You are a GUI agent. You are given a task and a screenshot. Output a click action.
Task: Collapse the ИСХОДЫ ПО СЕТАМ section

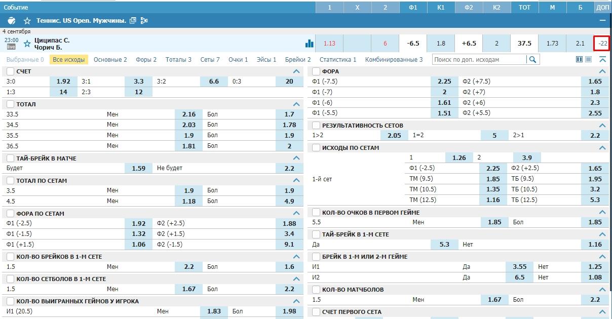(602, 148)
